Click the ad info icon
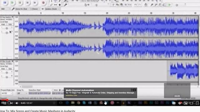The width and height of the screenshot is (200, 112). tap(132, 90)
